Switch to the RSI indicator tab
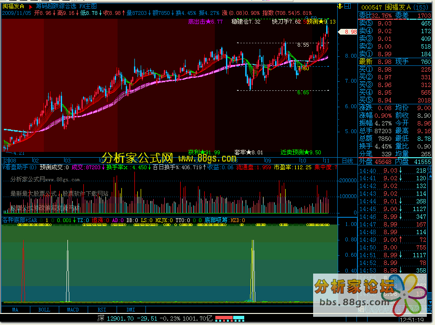This screenshot has width=435, height=325. coord(102,310)
